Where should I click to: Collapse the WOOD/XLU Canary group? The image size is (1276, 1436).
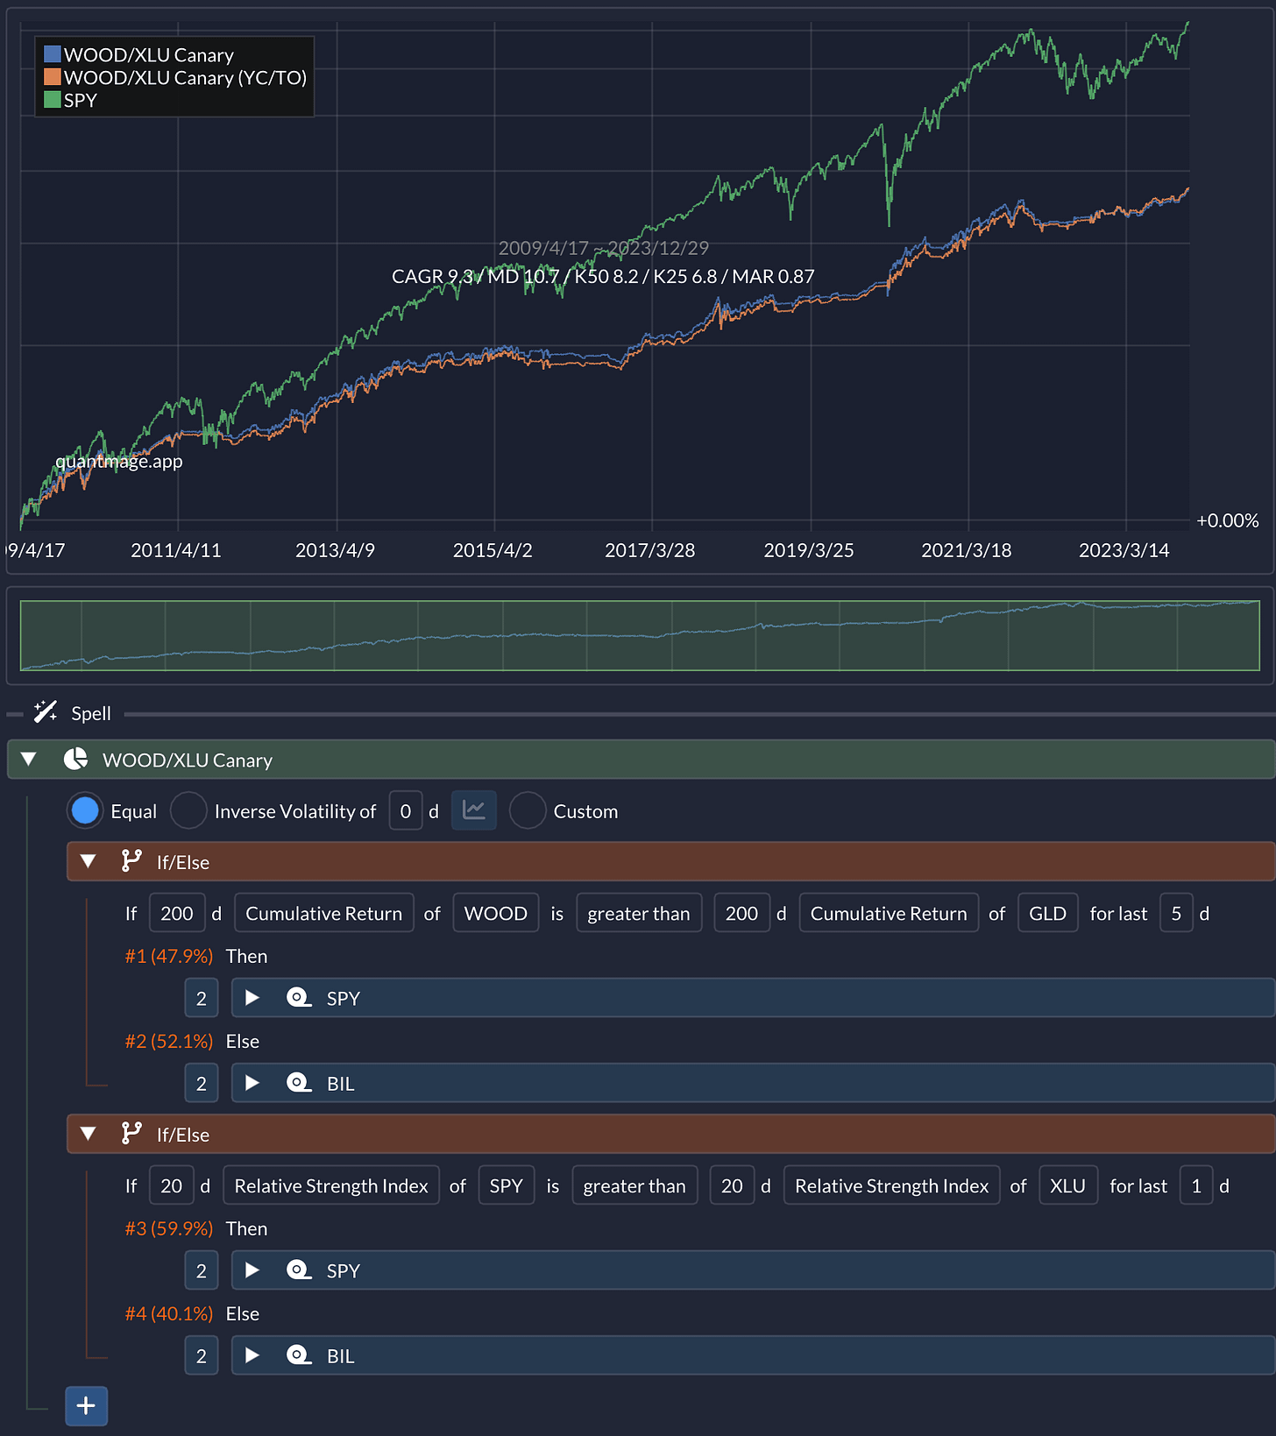pyautogui.click(x=29, y=759)
